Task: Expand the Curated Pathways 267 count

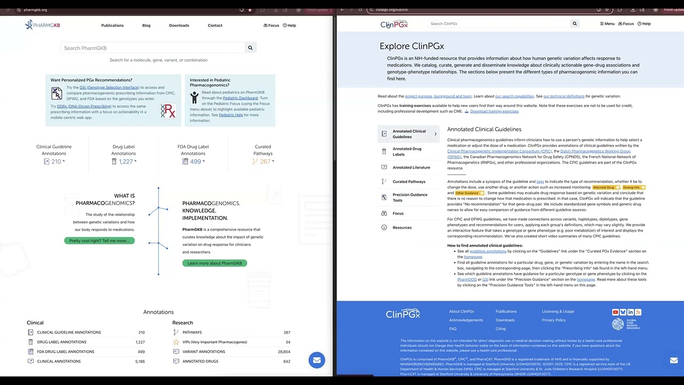Action: click(x=263, y=161)
